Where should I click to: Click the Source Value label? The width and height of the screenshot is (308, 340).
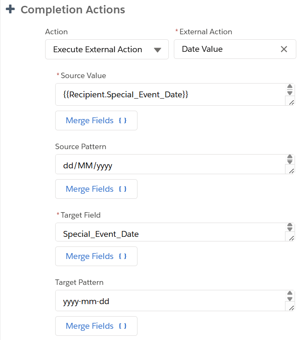[83, 76]
